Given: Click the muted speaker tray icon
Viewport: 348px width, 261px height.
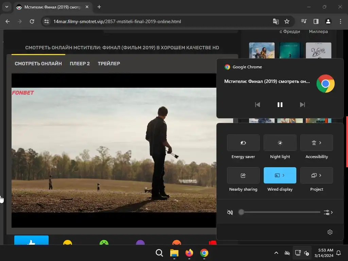Looking at the screenshot, I should pyautogui.click(x=307, y=253).
